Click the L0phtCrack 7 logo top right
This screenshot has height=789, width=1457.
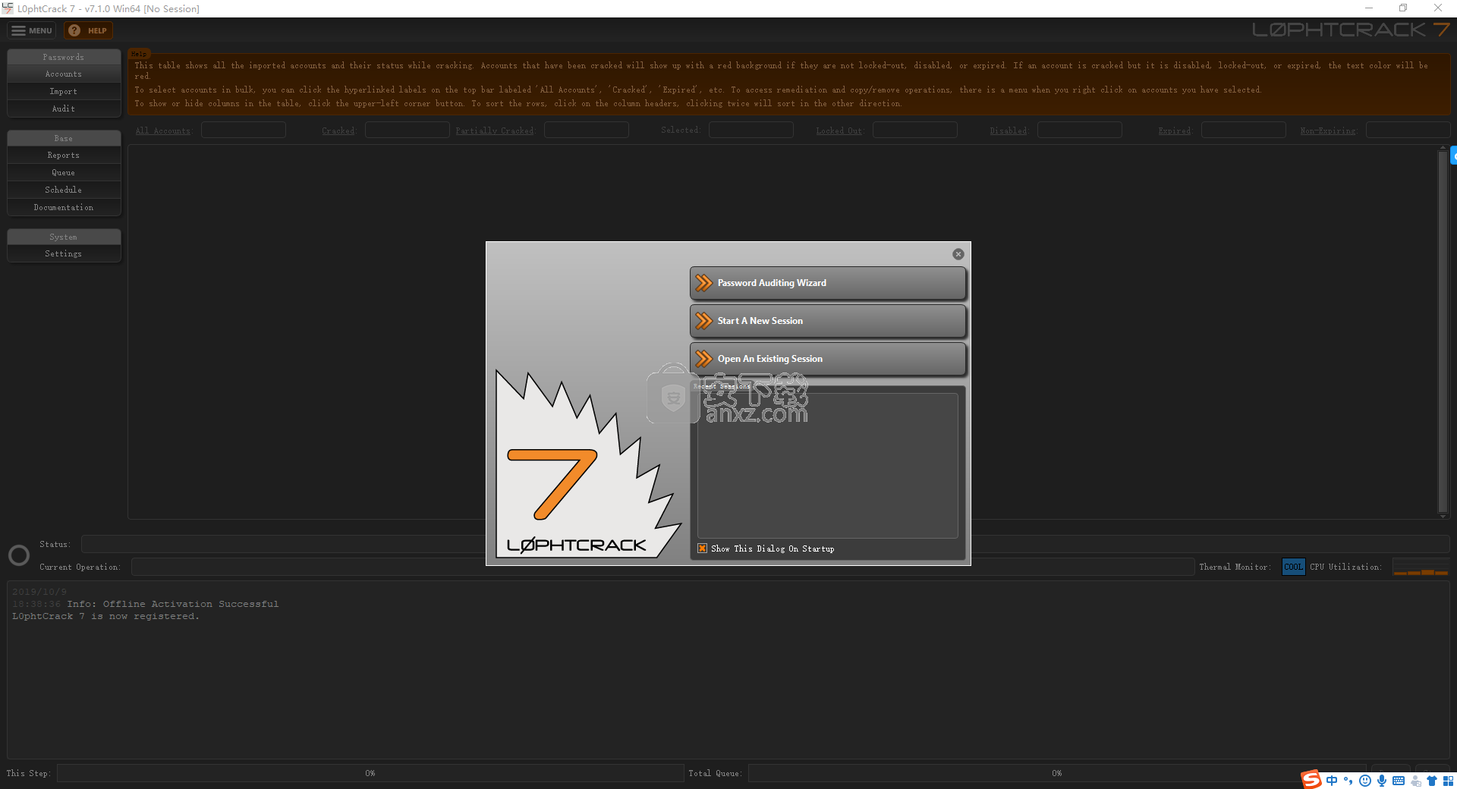1351,30
